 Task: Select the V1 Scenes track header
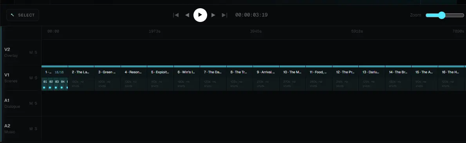[x=21, y=78]
